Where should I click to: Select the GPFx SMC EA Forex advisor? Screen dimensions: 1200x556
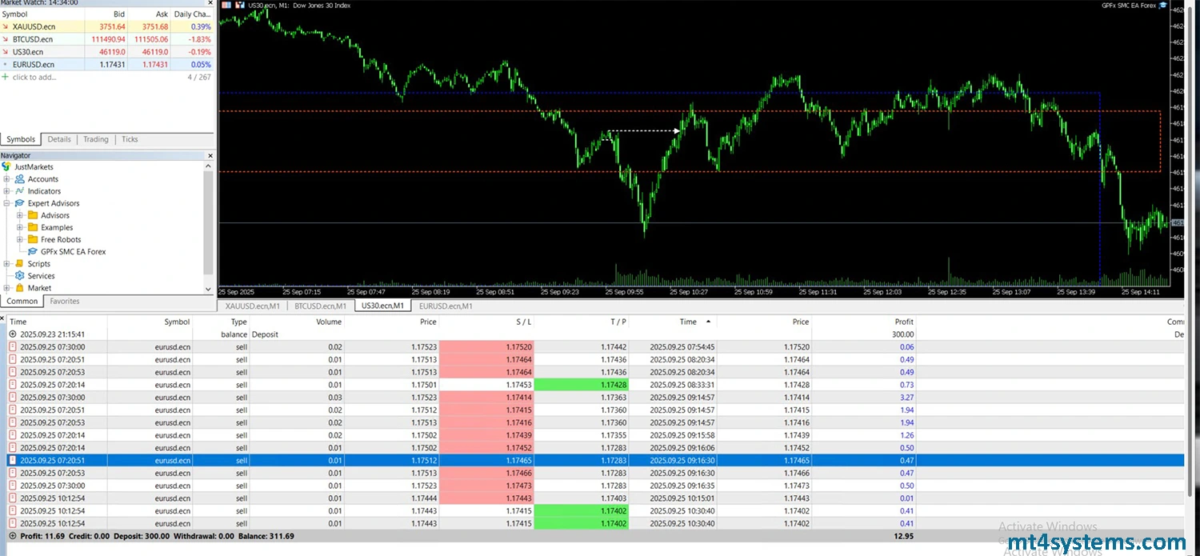pyautogui.click(x=73, y=251)
